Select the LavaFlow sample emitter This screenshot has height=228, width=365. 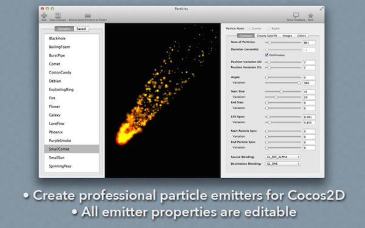(x=72, y=123)
